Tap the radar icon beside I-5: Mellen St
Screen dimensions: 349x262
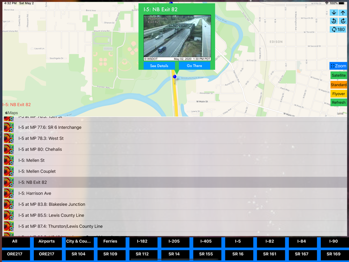(x=9, y=160)
